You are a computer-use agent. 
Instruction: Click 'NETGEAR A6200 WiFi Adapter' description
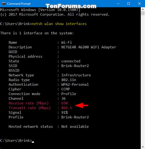89,47
